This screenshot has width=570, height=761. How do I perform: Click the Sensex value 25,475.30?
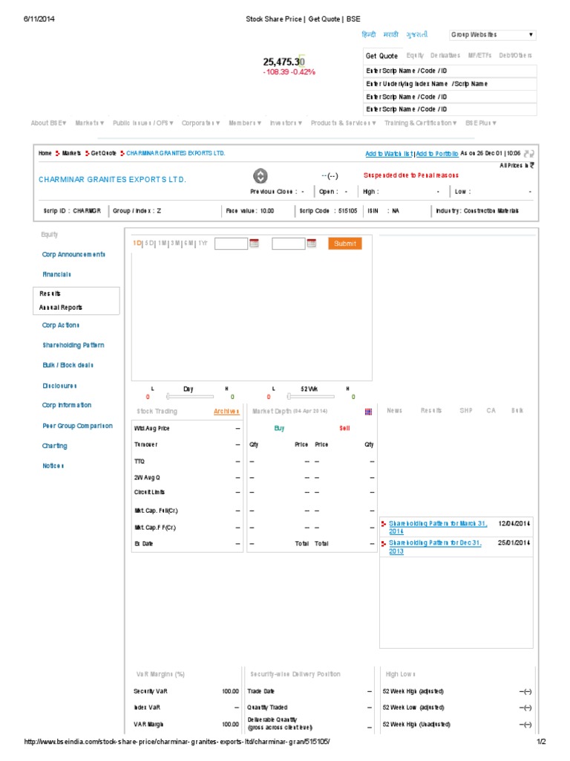[284, 62]
